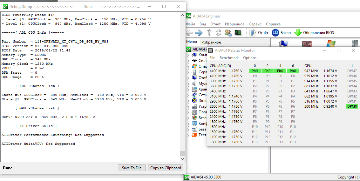
Task: Select the AIDA64 root tree node
Action: [x=197, y=49]
